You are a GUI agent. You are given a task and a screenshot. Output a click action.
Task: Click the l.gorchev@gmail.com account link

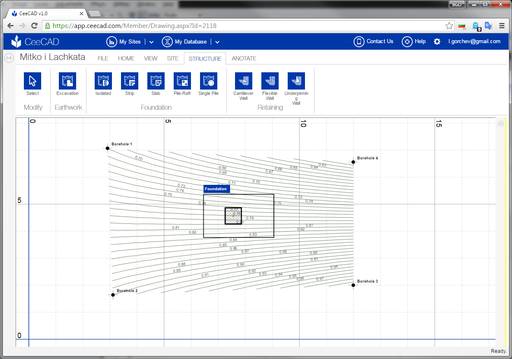[x=475, y=41]
